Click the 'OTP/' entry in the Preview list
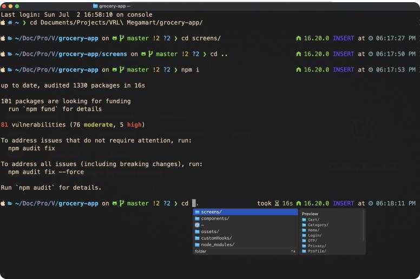 coord(310,241)
